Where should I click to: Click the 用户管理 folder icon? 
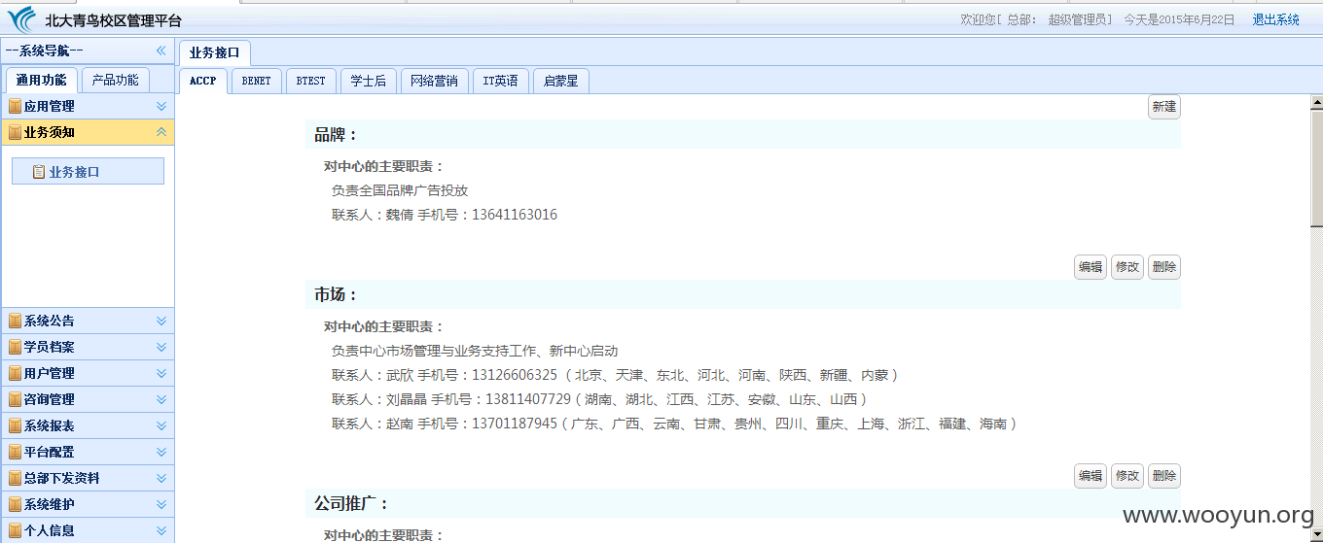(15, 373)
